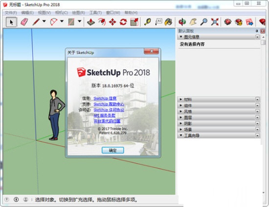Activate the Rotate tool
269x207 pixels.
click(123, 22)
